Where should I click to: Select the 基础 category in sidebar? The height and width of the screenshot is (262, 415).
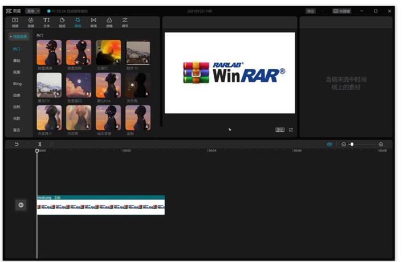point(17,61)
